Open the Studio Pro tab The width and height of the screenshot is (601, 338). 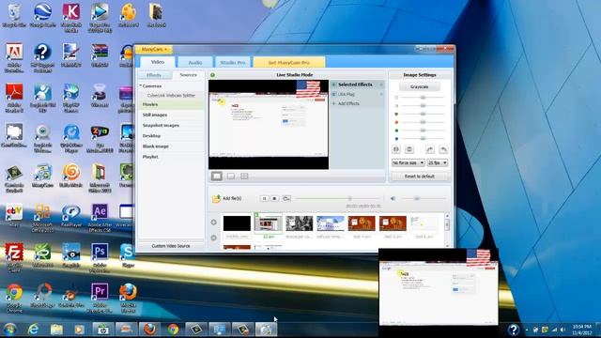pos(233,62)
